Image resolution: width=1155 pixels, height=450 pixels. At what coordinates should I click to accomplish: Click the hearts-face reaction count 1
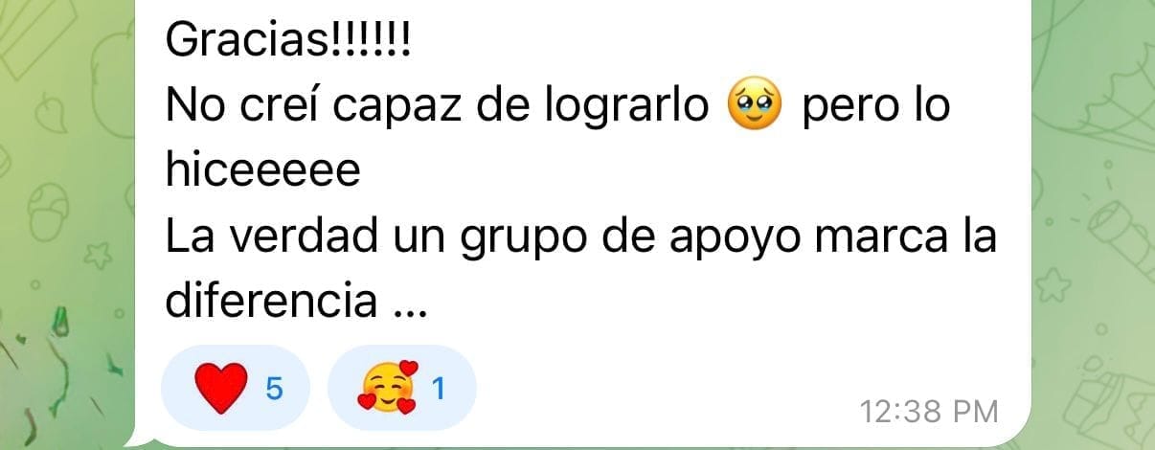click(x=440, y=388)
